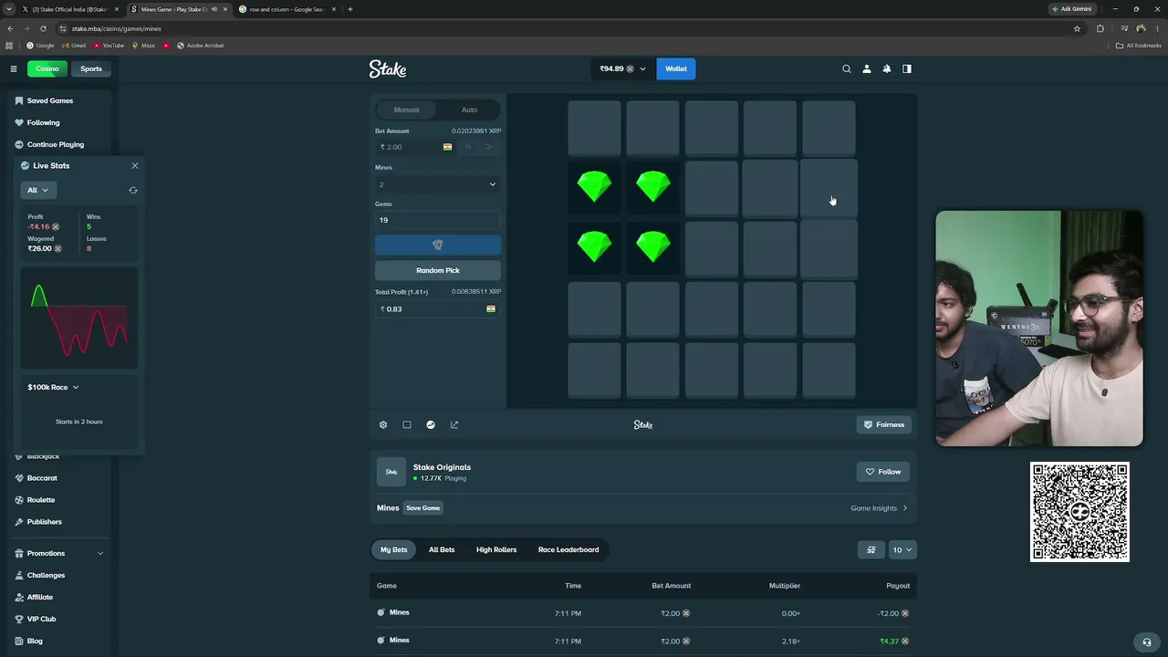The width and height of the screenshot is (1168, 657).
Task: Open the All filter dropdown in Live Stats
Action: pyautogui.click(x=38, y=190)
